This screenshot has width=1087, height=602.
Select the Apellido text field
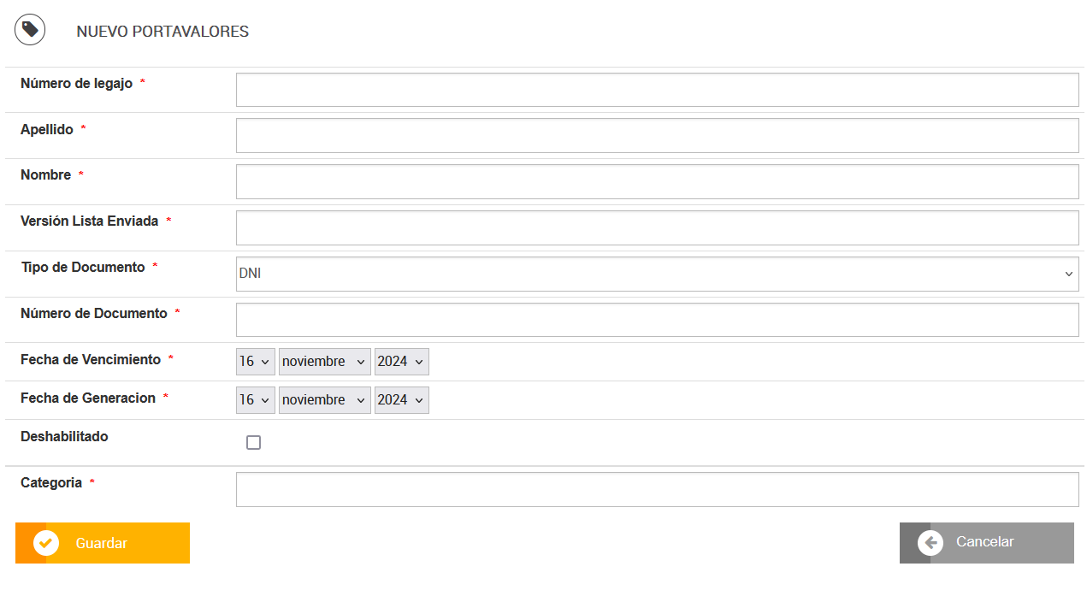(657, 135)
